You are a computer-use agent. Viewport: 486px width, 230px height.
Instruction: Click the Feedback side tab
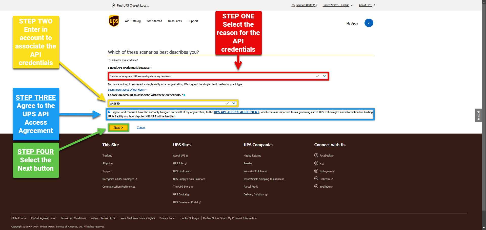pos(478,115)
